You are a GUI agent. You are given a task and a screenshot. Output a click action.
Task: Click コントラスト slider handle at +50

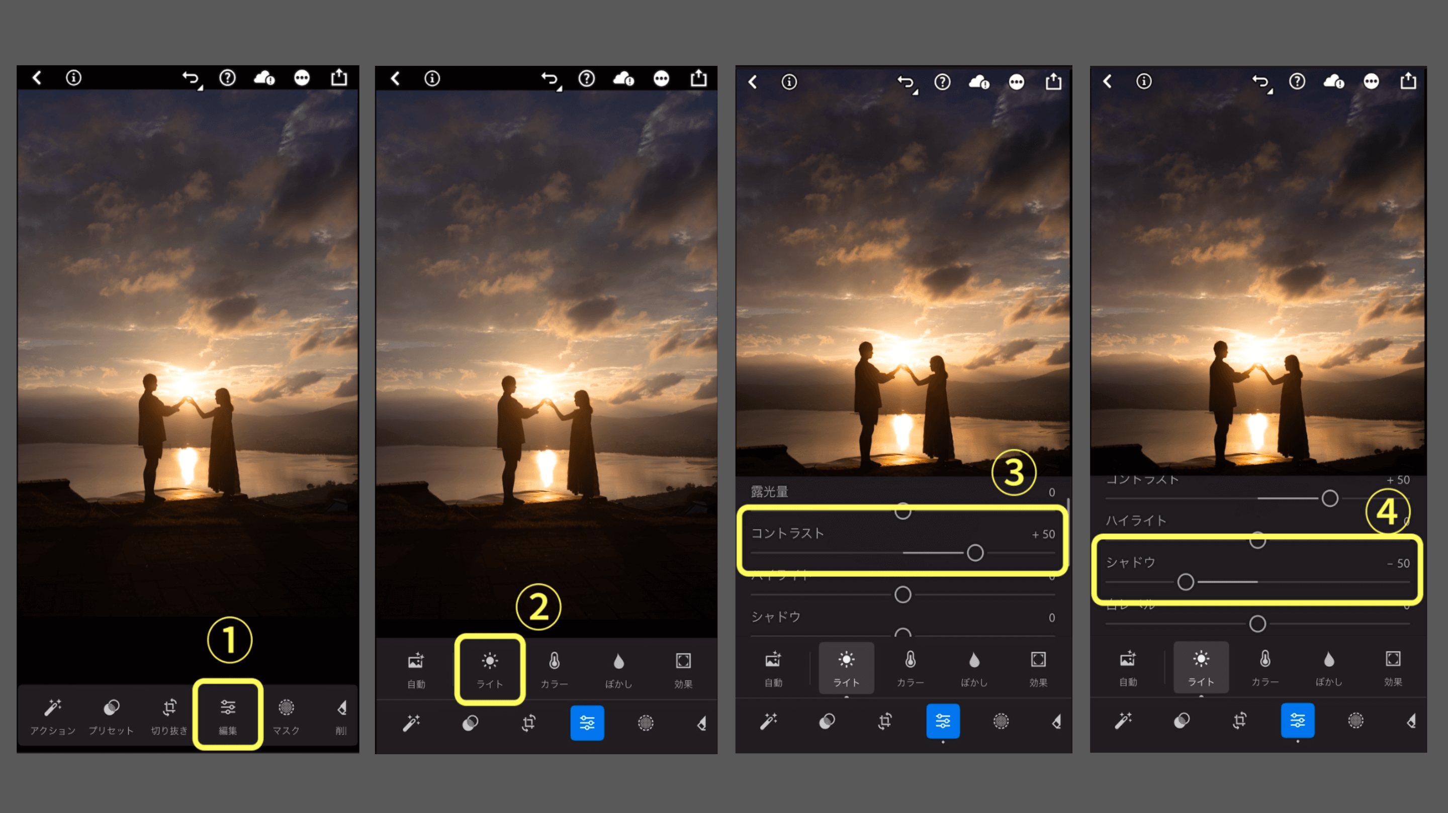(975, 553)
